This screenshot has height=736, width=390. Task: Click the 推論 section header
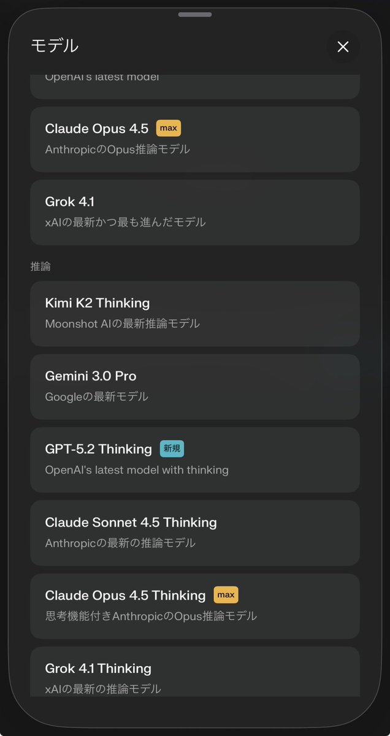(x=40, y=266)
